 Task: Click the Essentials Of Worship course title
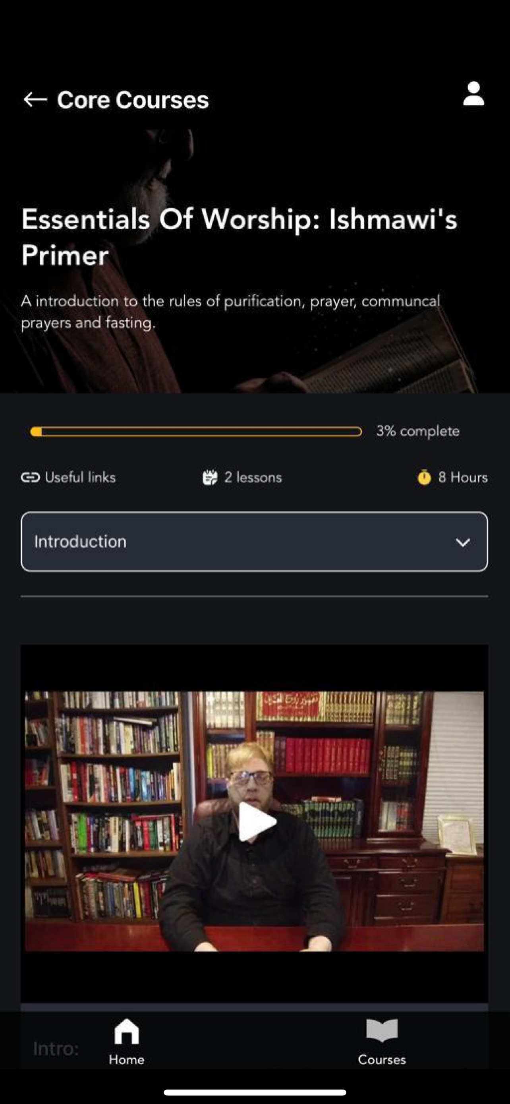(240, 237)
